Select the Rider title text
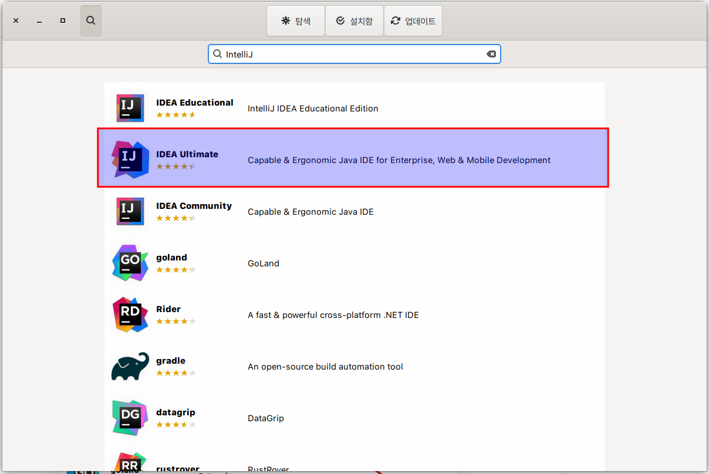This screenshot has width=709, height=474. tap(168, 309)
